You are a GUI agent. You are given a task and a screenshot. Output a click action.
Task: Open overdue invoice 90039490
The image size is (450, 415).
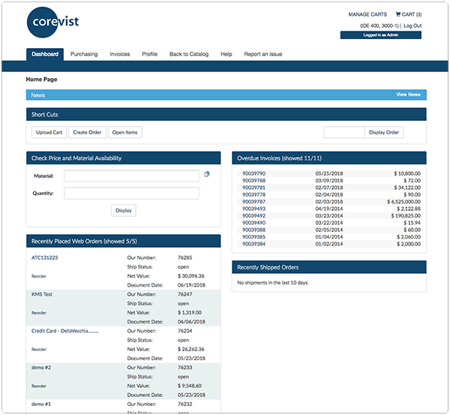click(x=253, y=223)
